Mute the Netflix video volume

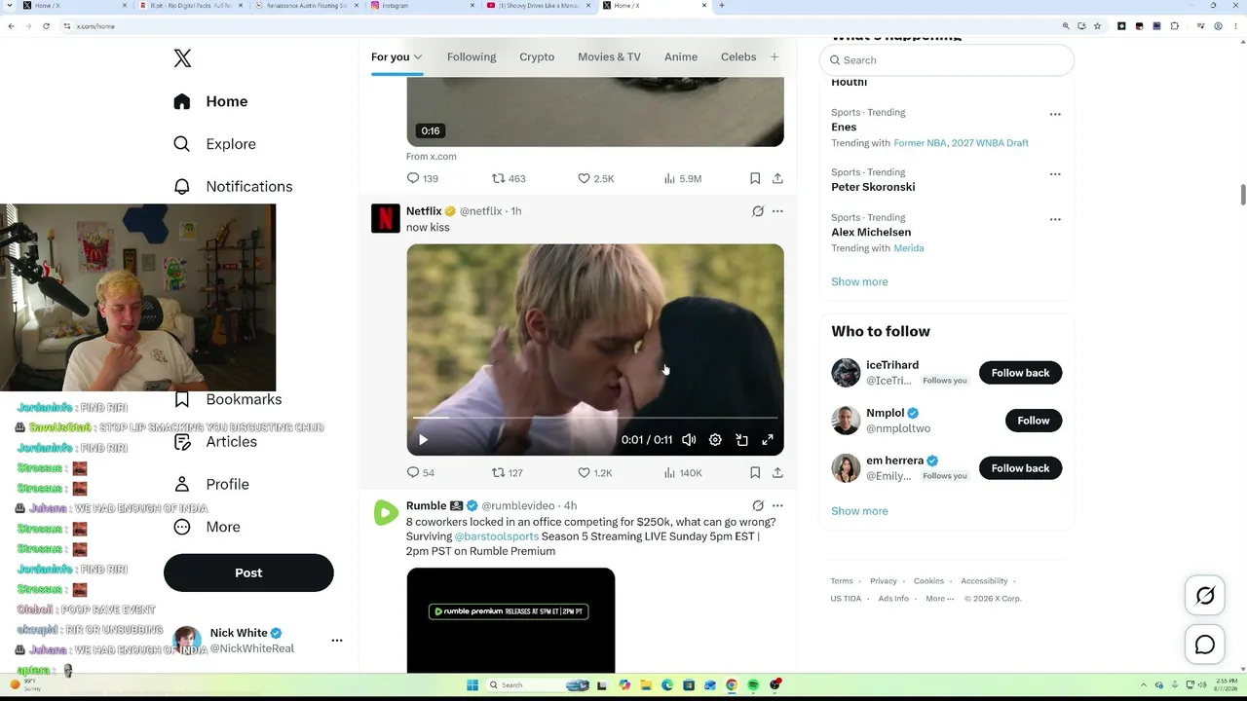pyautogui.click(x=689, y=440)
